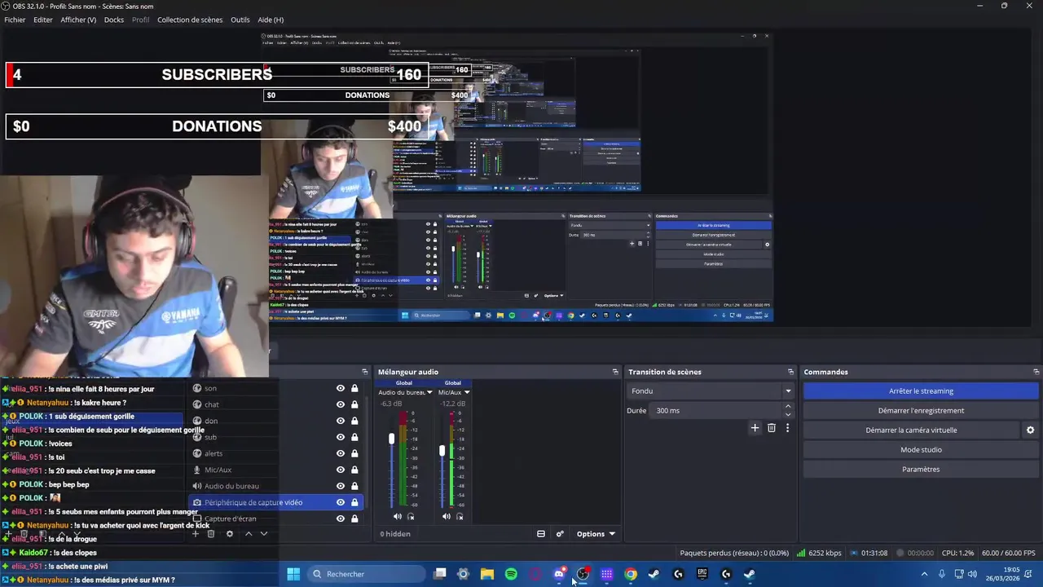The width and height of the screenshot is (1043, 587).
Task: Open the Editer menu
Action: [x=43, y=20]
